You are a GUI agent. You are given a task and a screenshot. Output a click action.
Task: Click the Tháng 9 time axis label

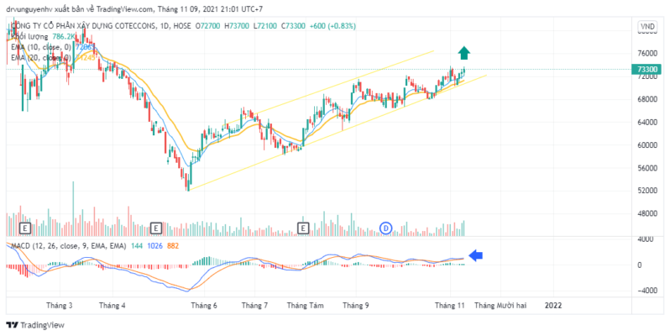coord(356,306)
